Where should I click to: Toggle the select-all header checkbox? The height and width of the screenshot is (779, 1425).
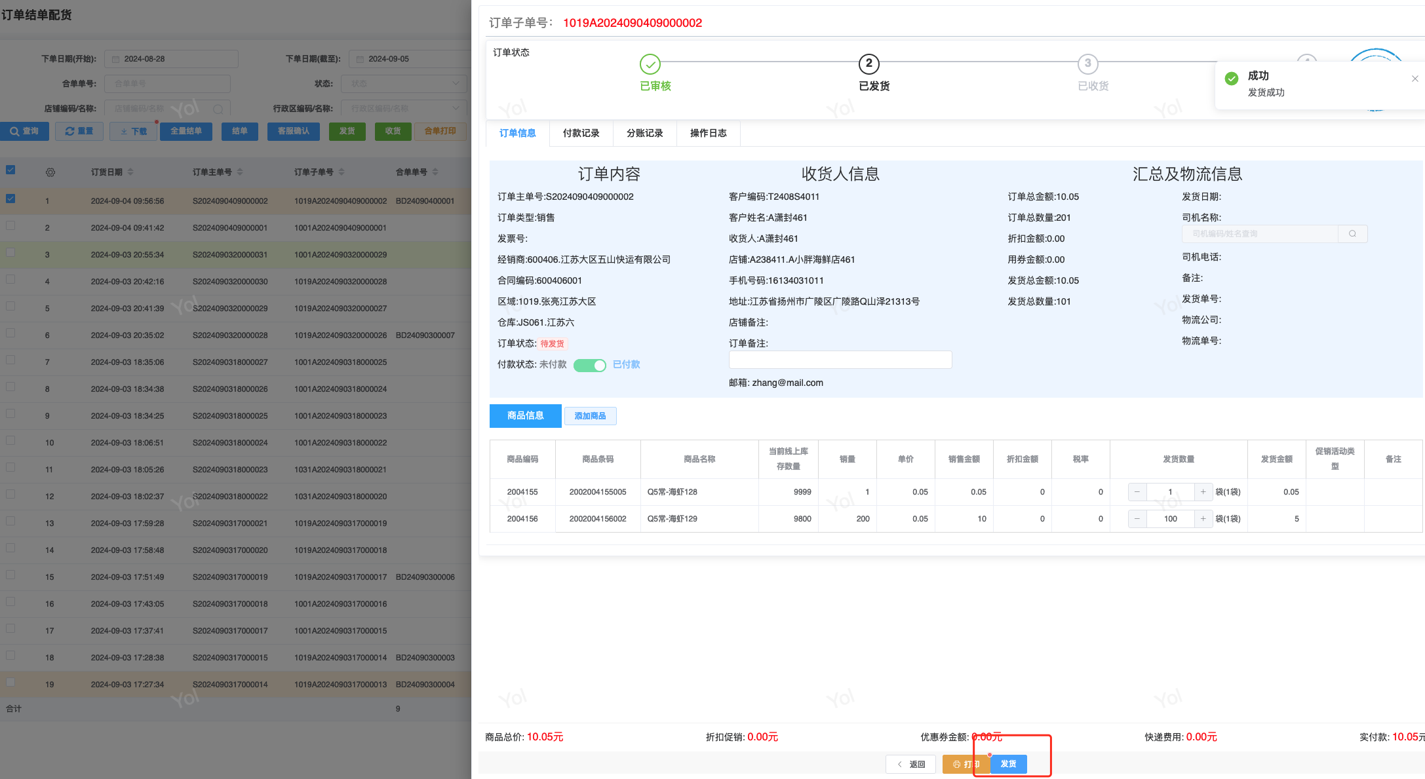10,170
